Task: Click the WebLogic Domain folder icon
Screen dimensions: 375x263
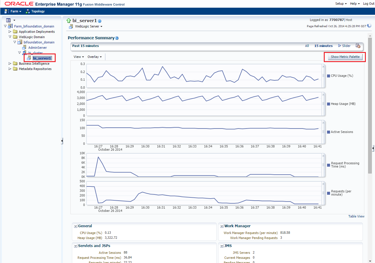Action: coord(15,37)
